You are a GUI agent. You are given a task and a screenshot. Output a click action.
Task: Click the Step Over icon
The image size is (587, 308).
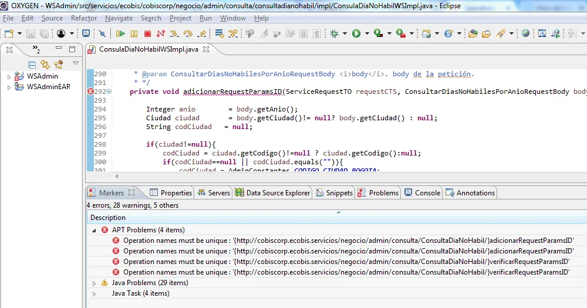click(x=188, y=33)
